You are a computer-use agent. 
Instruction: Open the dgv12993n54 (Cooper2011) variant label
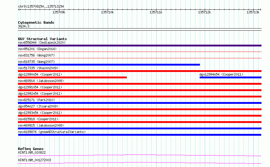click(40, 113)
